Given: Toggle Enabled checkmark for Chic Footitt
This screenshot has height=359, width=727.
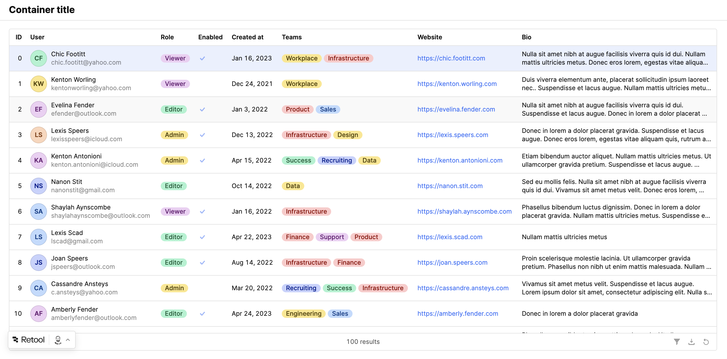Looking at the screenshot, I should (x=202, y=58).
